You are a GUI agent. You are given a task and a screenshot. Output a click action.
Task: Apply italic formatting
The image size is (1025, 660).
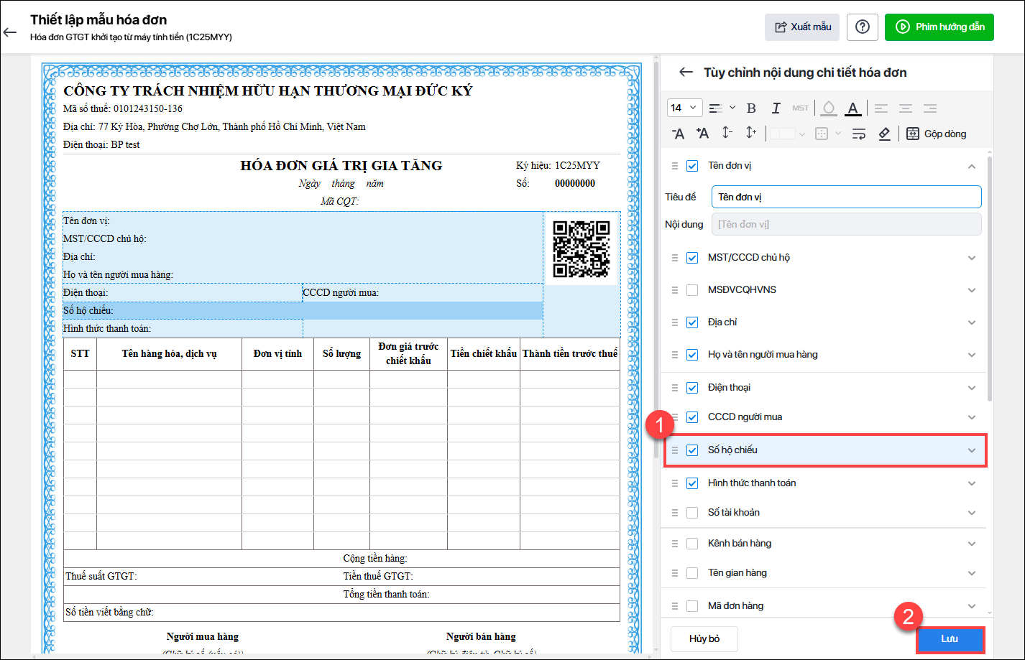pos(776,108)
